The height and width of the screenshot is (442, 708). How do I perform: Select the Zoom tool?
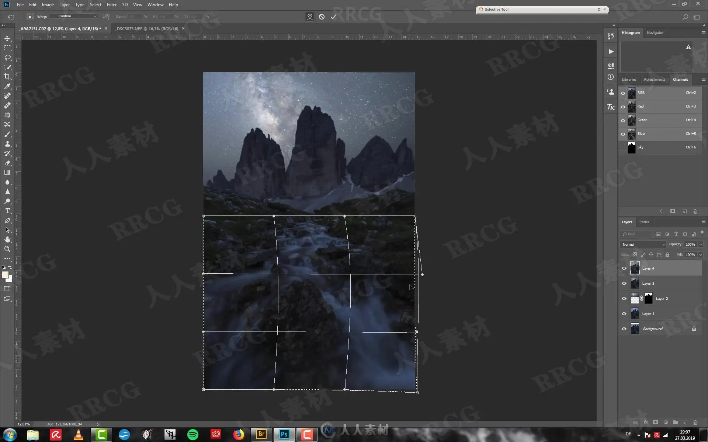click(7, 249)
